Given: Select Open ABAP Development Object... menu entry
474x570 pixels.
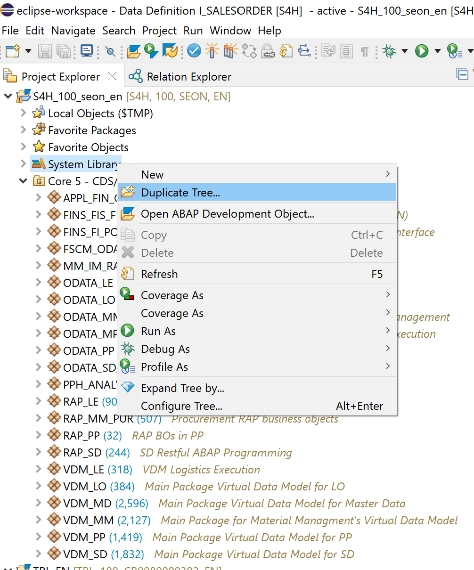Looking at the screenshot, I should click(x=257, y=214).
